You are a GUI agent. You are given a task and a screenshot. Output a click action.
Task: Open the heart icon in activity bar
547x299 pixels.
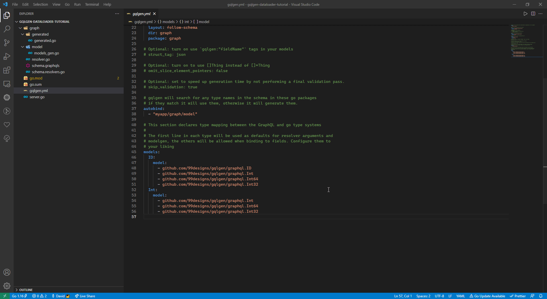coord(7,125)
